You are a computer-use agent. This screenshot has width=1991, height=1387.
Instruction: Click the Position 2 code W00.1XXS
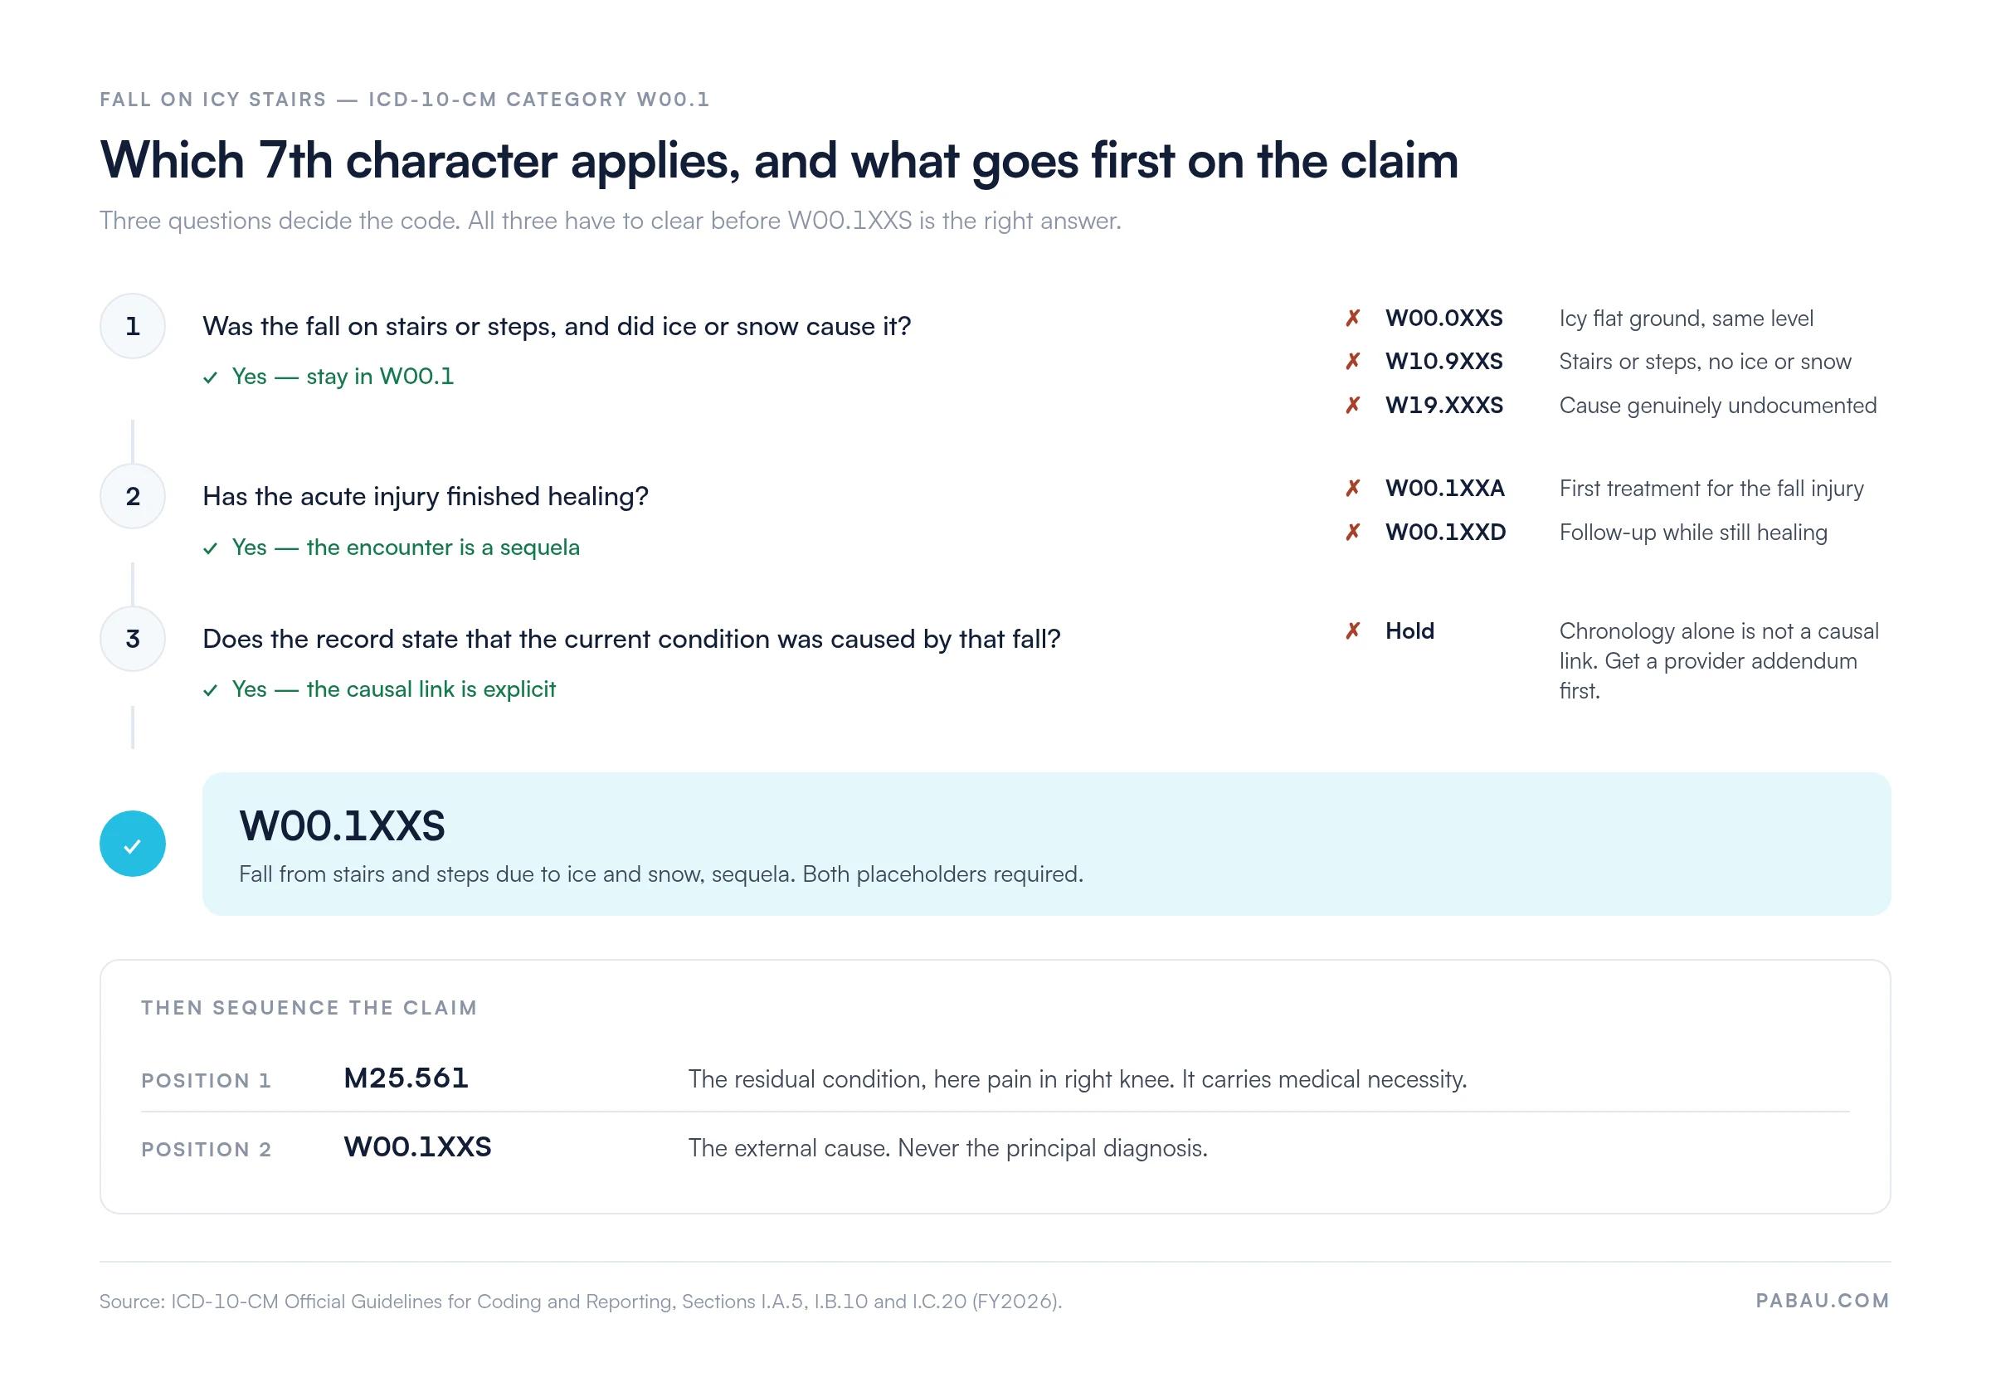(x=417, y=1147)
